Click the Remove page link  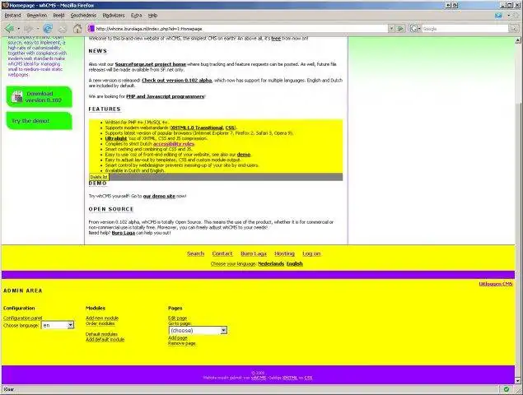182,343
